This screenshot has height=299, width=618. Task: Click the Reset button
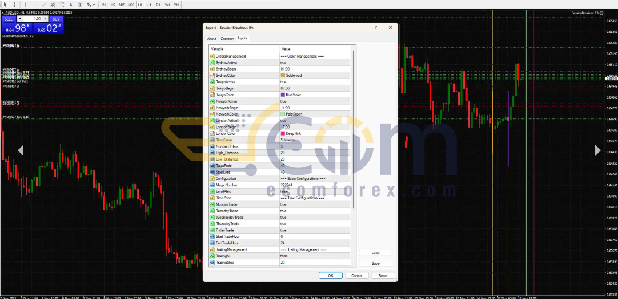click(383, 276)
